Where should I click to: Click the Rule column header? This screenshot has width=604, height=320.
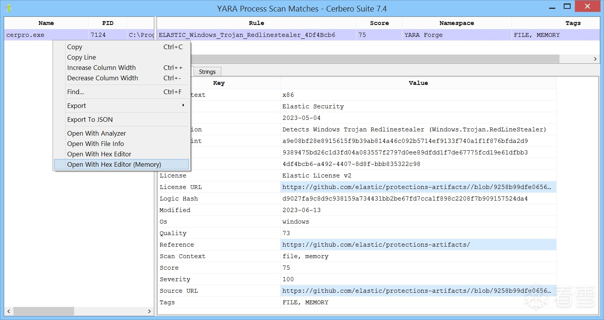[x=256, y=23]
